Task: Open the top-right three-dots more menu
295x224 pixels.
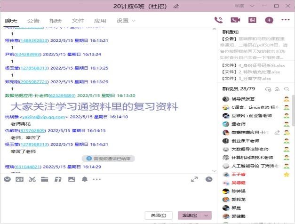Action: [285, 20]
